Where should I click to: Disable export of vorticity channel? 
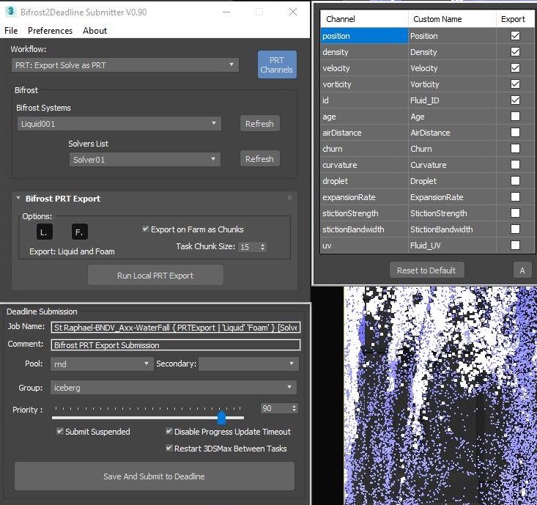coord(515,84)
